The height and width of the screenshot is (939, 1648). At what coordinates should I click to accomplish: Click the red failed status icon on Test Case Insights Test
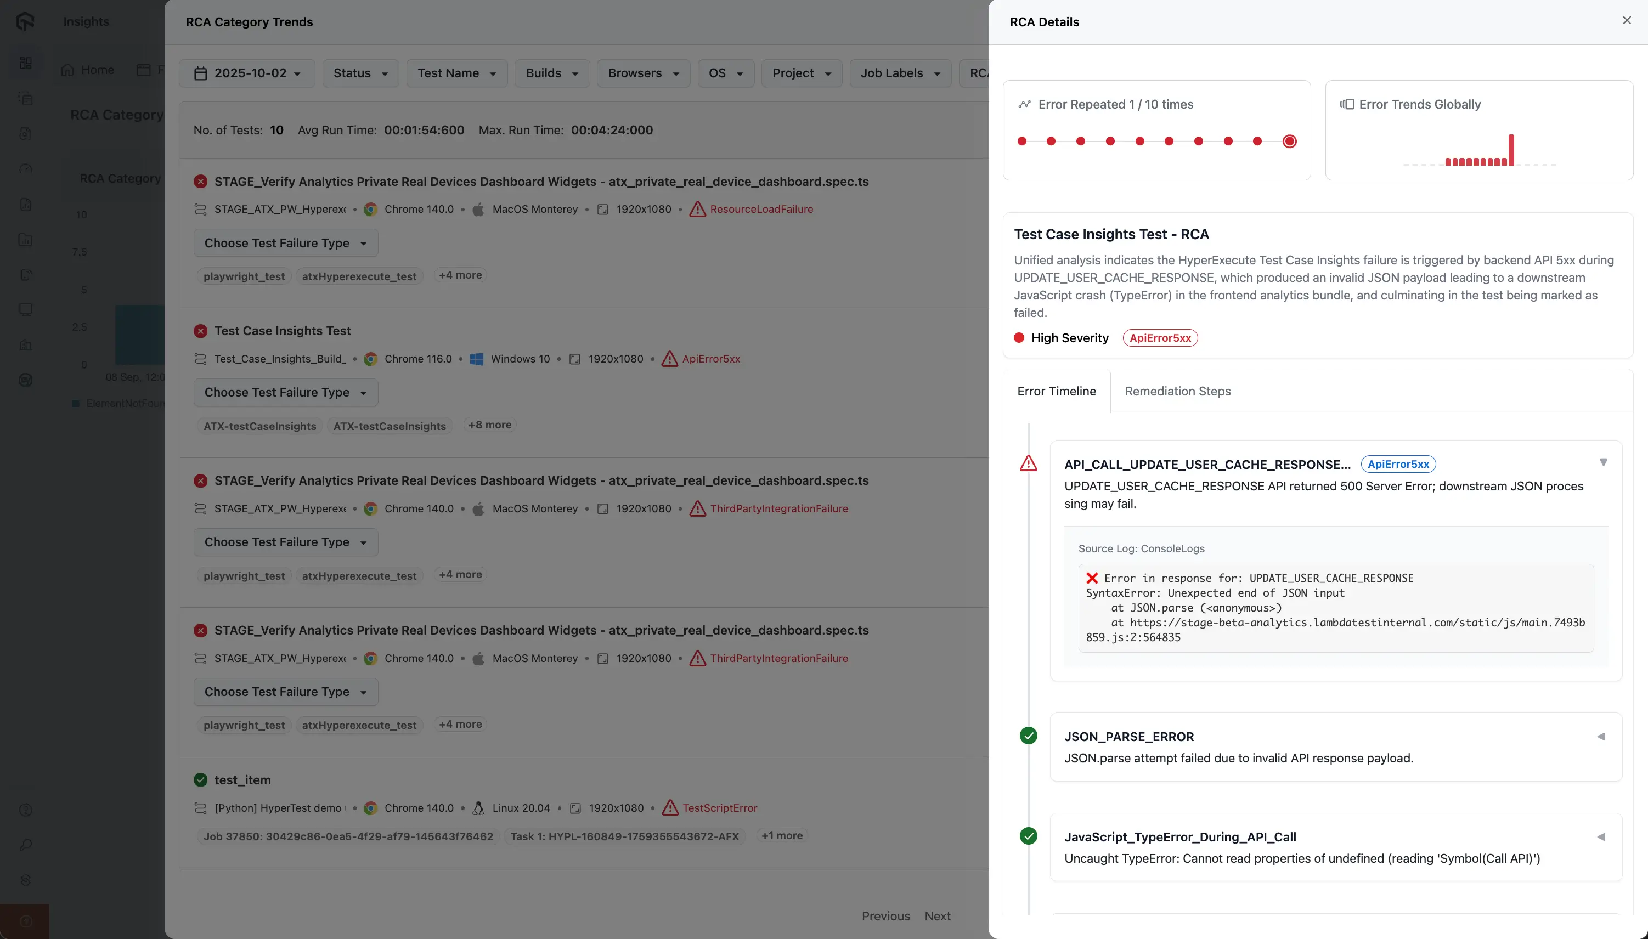[201, 331]
